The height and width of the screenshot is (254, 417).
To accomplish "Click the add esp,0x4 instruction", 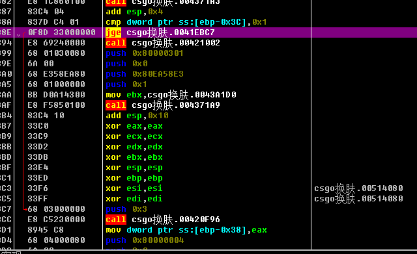I will 134,12.
